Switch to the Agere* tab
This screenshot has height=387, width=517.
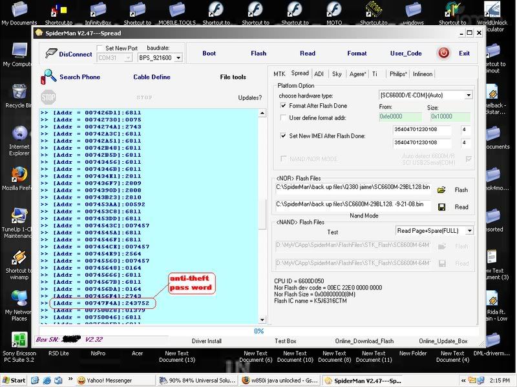click(358, 74)
